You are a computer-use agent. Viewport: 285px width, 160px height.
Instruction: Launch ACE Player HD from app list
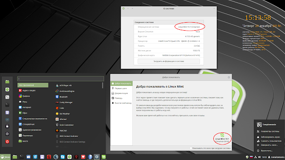click(64, 85)
